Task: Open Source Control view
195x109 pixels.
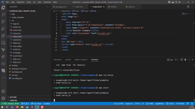Action: pyautogui.click(x=3, y=21)
